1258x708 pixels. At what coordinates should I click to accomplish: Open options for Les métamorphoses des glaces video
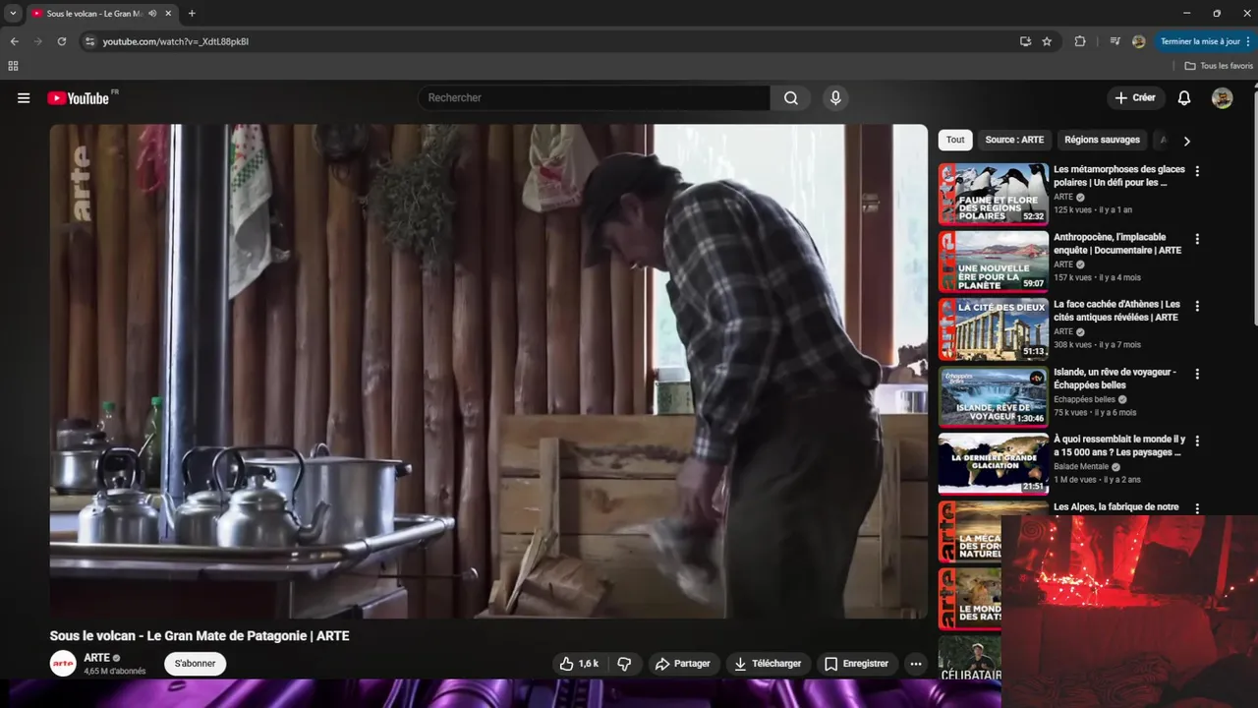[x=1196, y=171]
